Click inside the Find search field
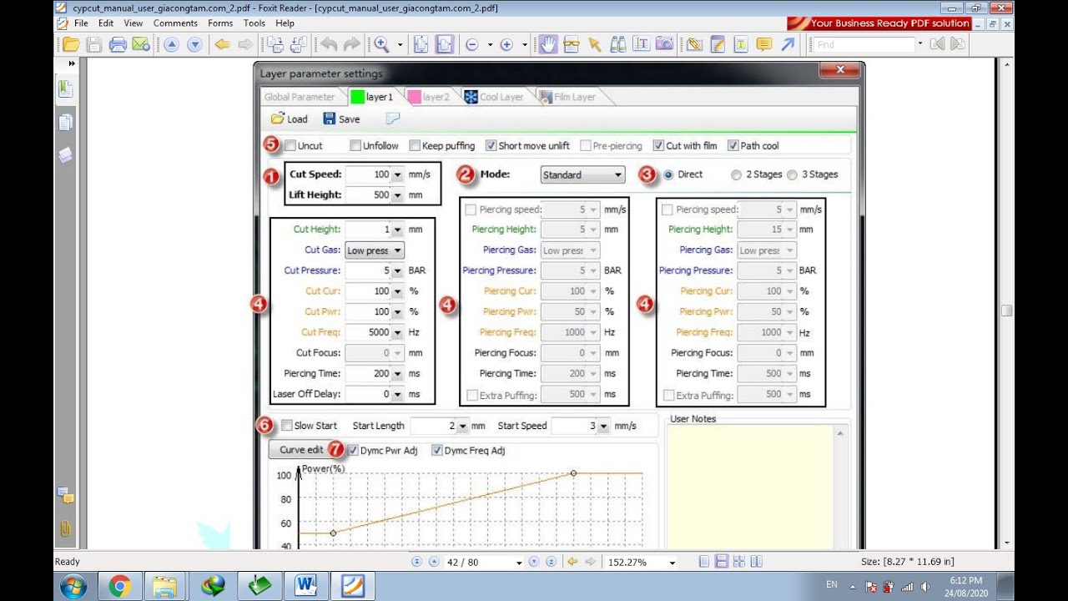 864,45
